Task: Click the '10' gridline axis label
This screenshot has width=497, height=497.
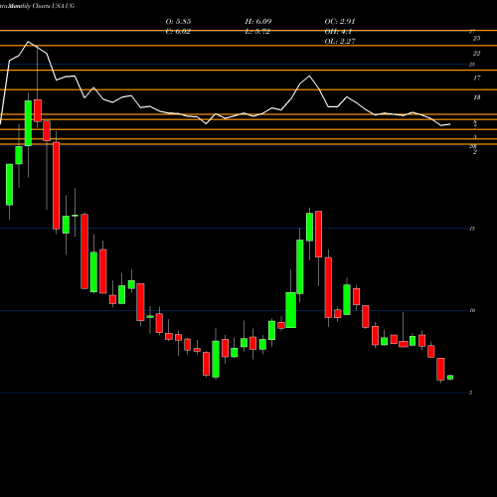Action: pyautogui.click(x=472, y=310)
